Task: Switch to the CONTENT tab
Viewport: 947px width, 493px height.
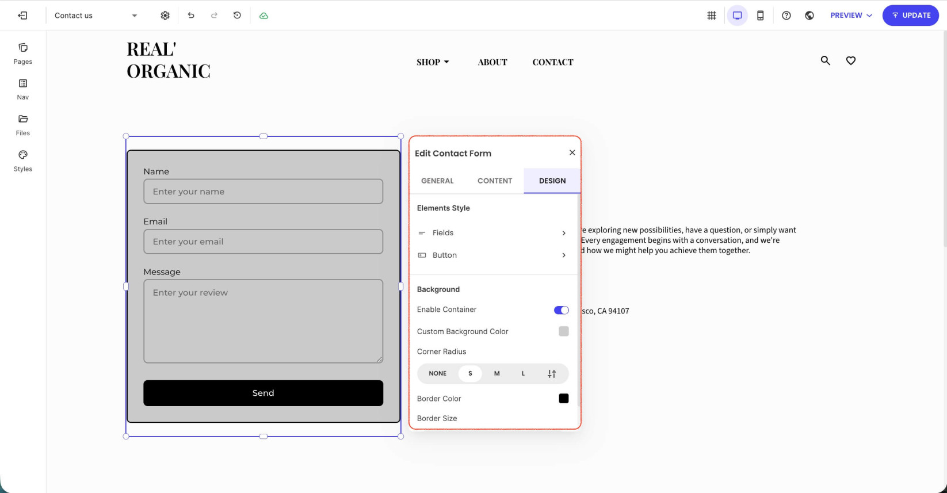Action: point(495,181)
